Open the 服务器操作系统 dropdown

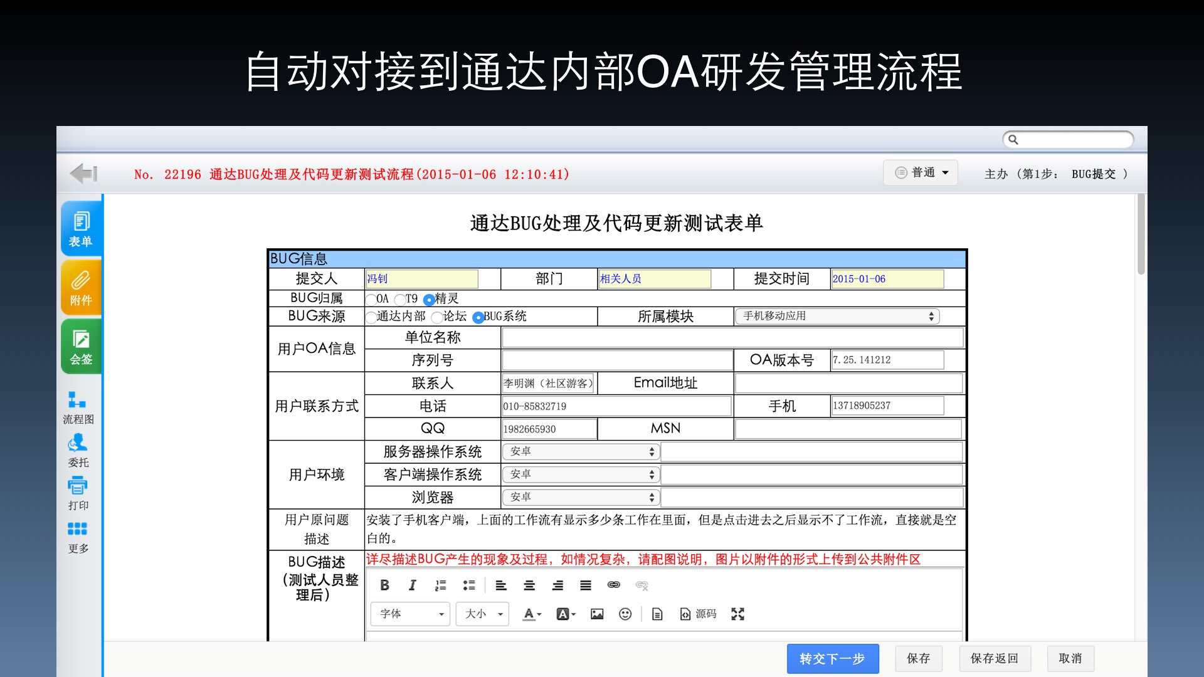581,451
